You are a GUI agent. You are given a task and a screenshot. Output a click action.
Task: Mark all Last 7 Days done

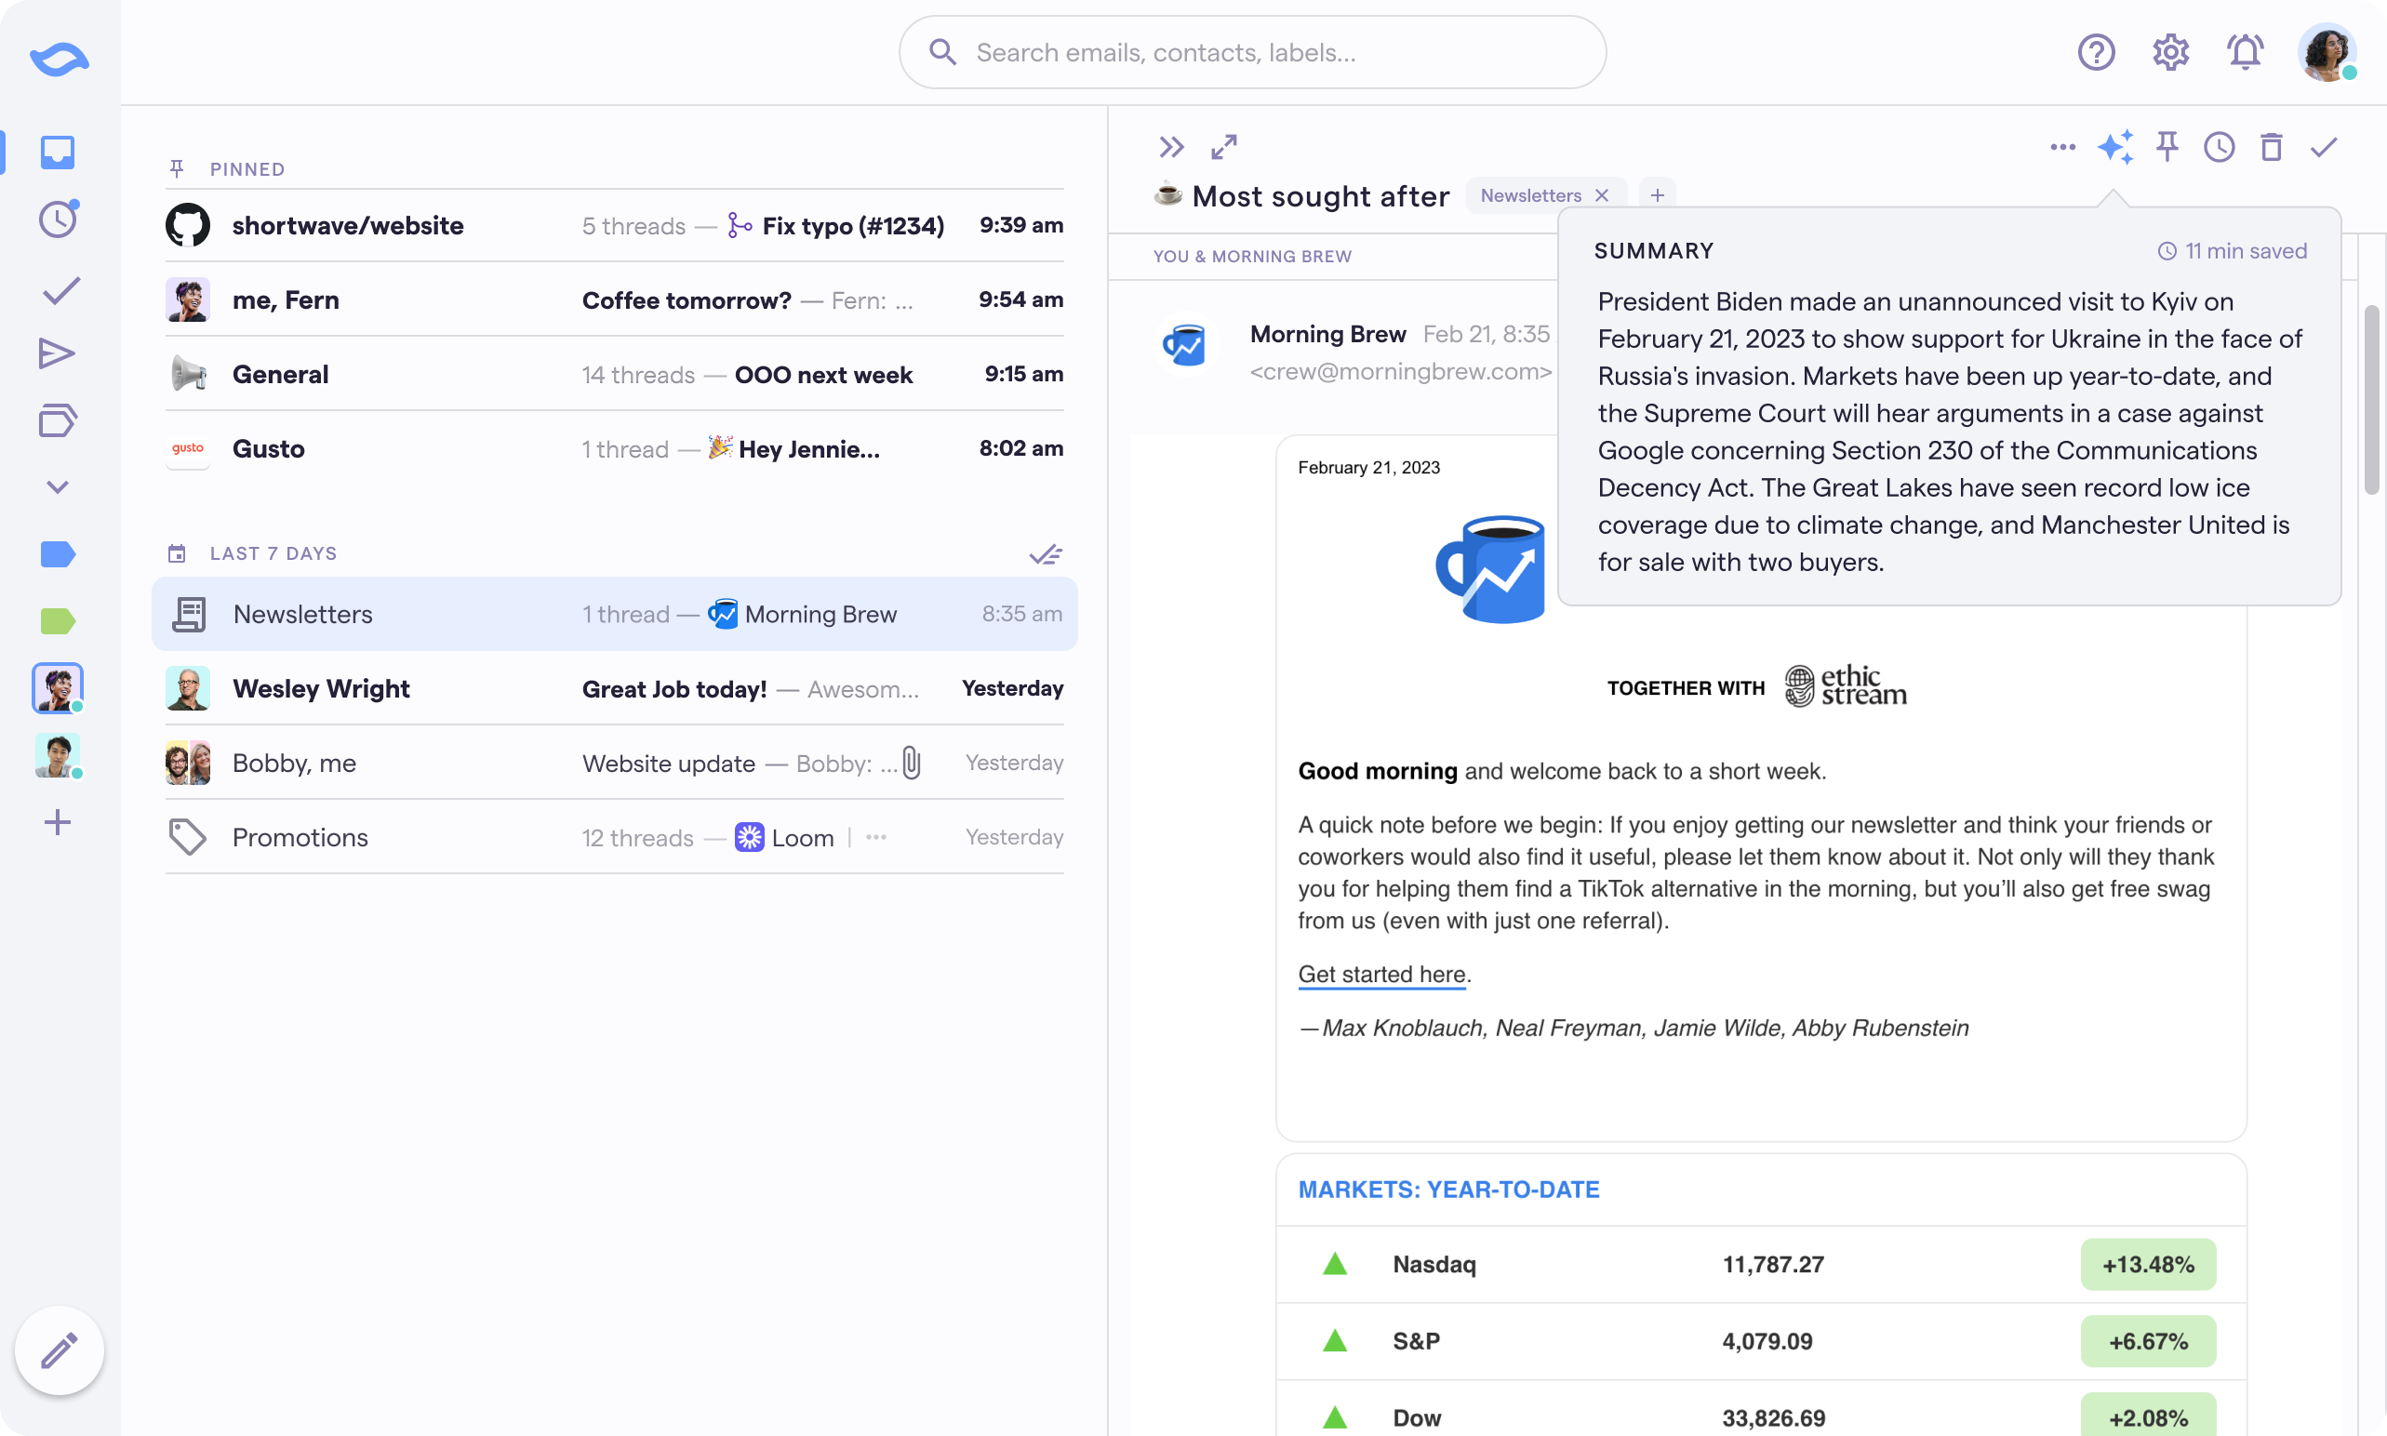tap(1045, 554)
